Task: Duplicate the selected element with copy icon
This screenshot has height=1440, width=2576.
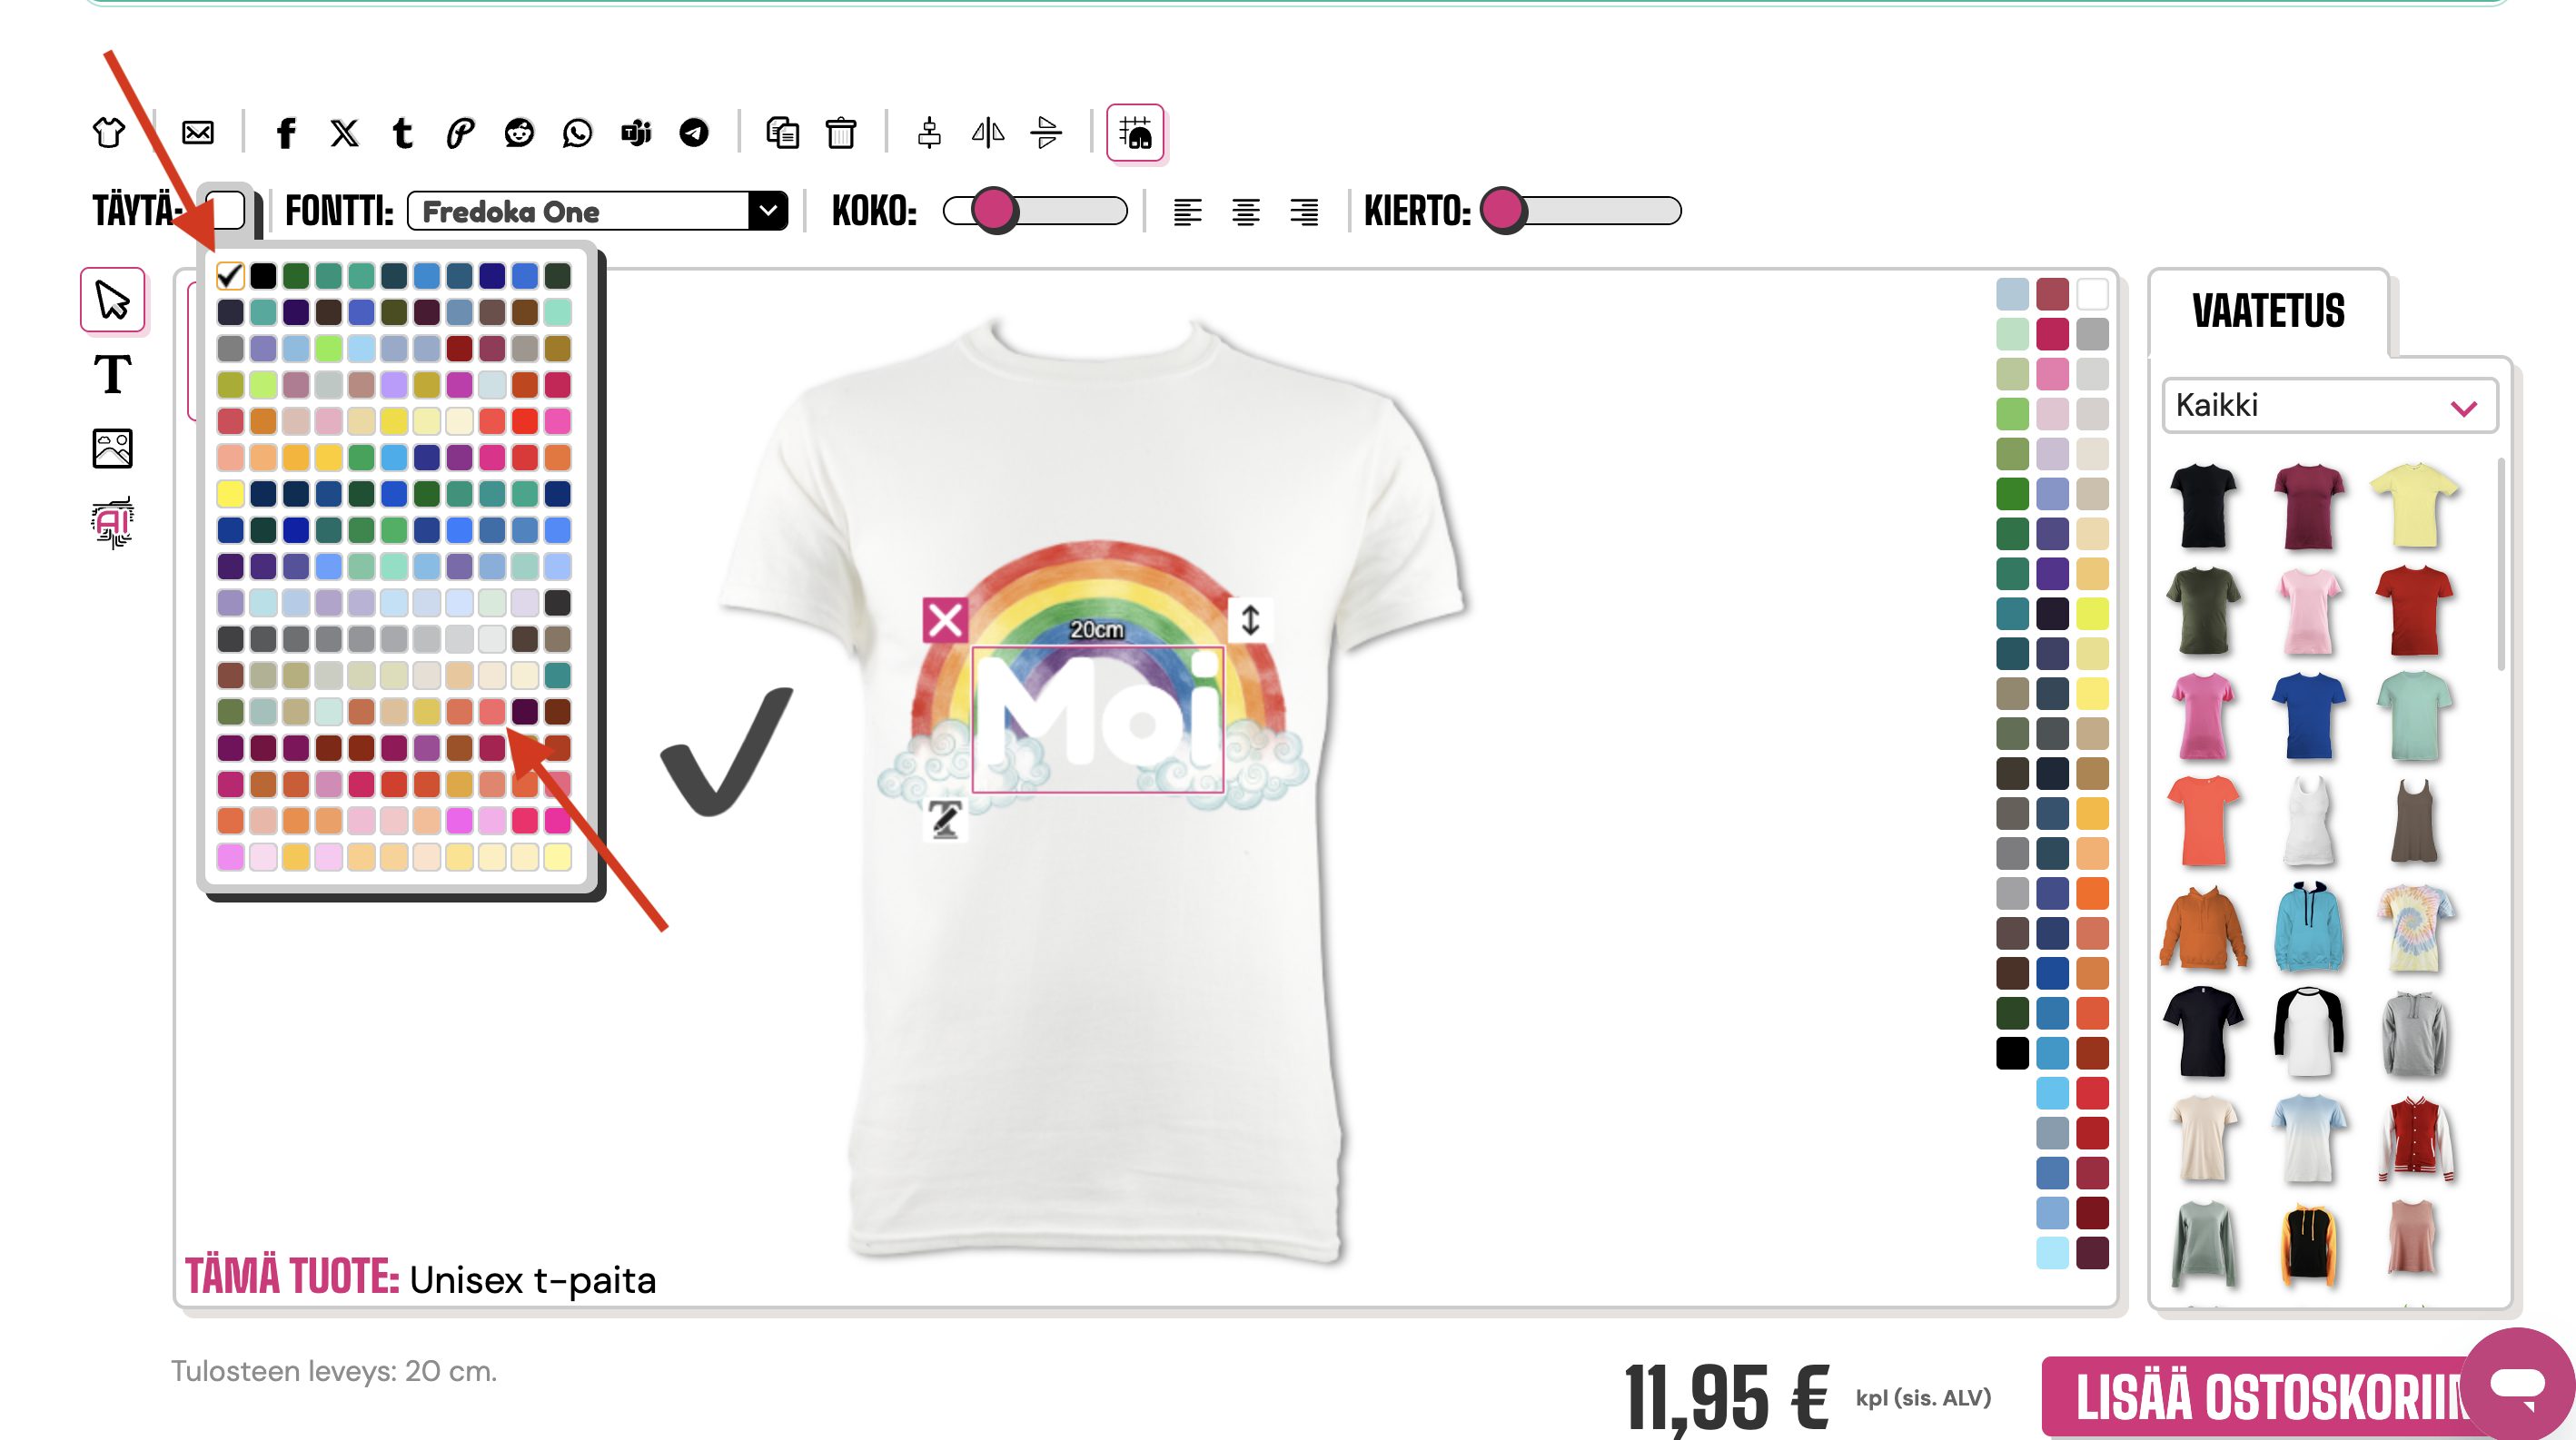Action: [782, 133]
